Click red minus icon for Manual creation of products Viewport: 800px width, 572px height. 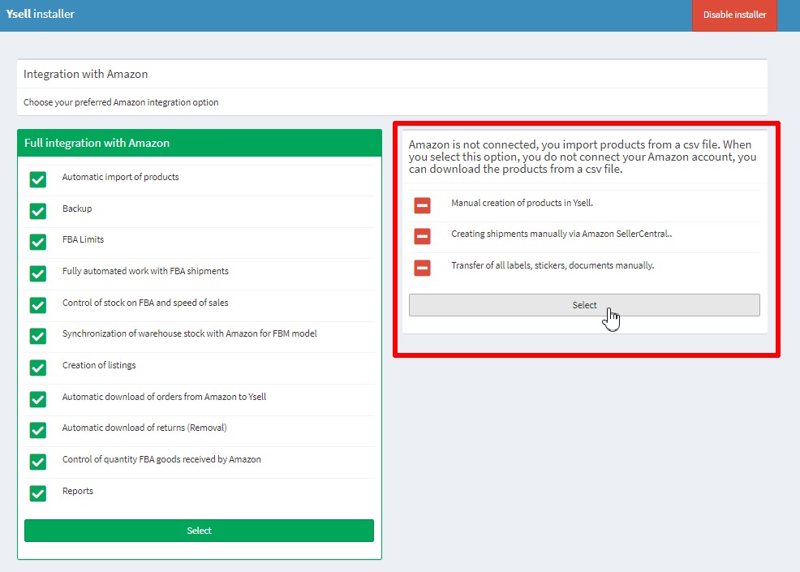[422, 205]
